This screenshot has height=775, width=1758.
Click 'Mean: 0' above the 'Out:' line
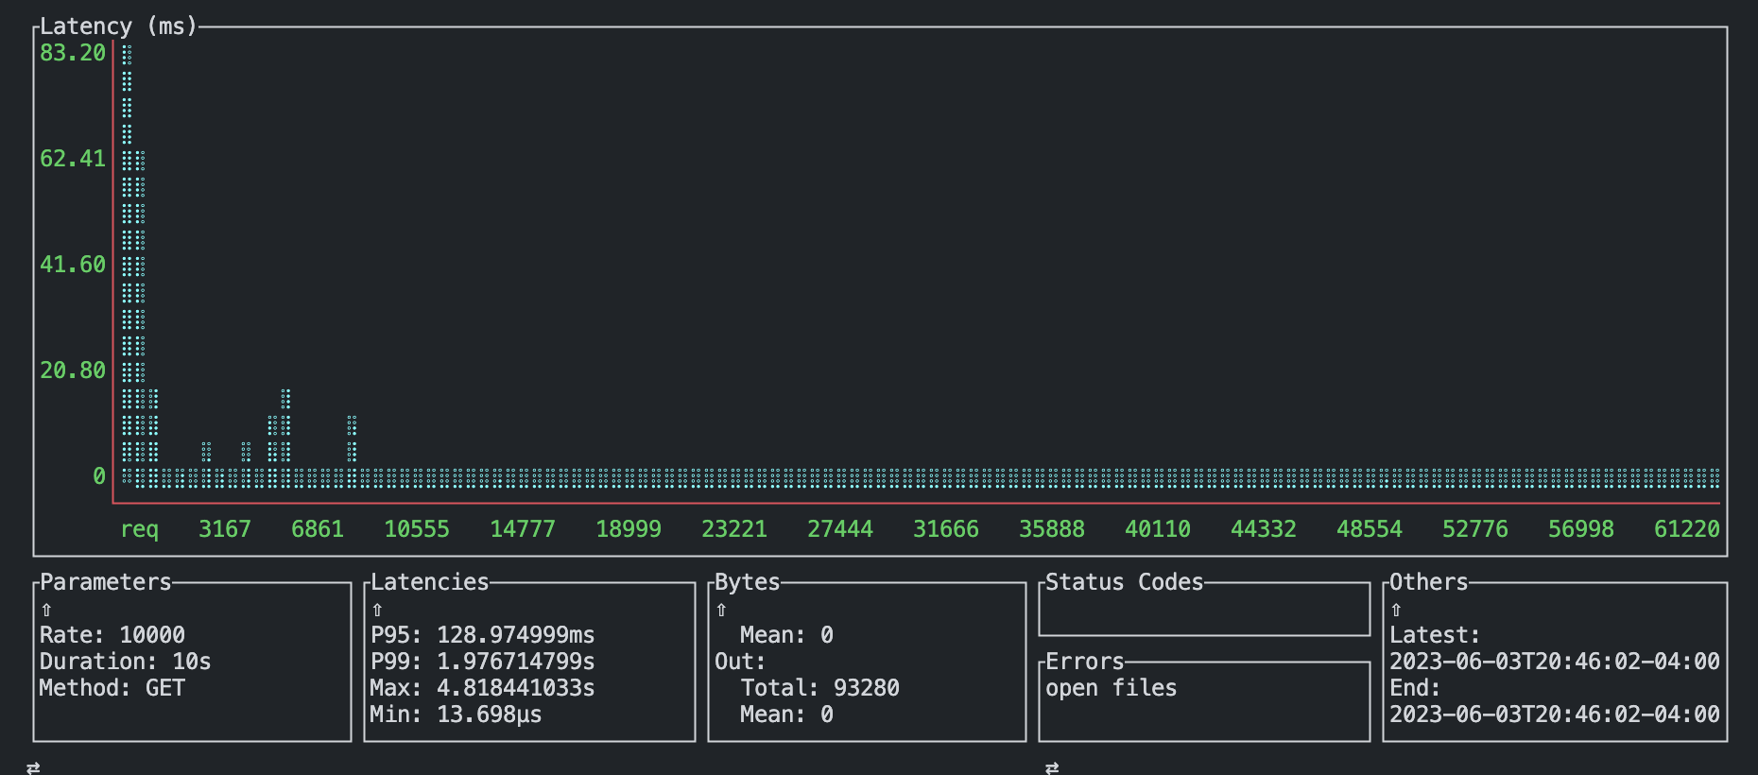coord(787,635)
